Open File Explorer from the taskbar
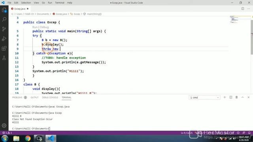253x142 pixels. point(16,138)
